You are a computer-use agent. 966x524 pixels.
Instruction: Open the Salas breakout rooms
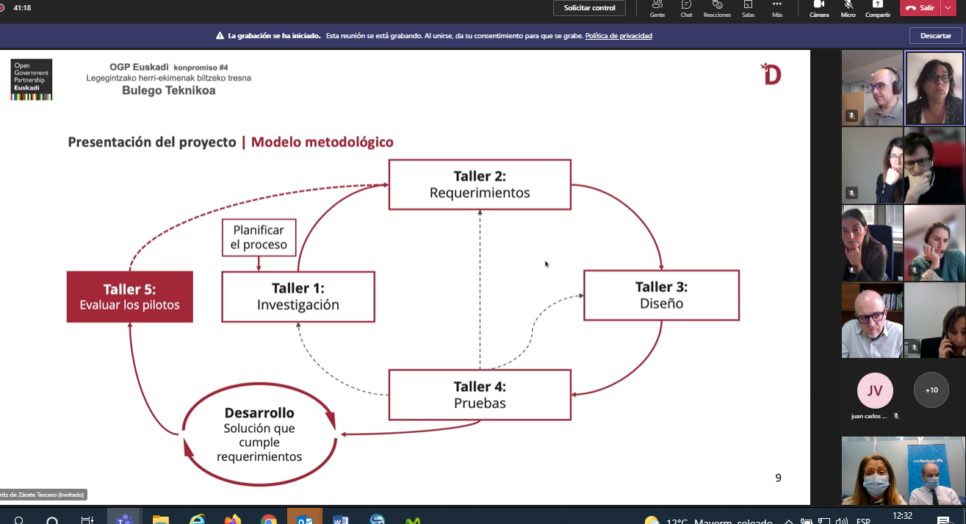(x=748, y=7)
